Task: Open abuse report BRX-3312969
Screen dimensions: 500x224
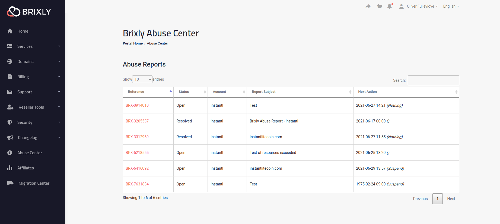Action: [x=137, y=137]
